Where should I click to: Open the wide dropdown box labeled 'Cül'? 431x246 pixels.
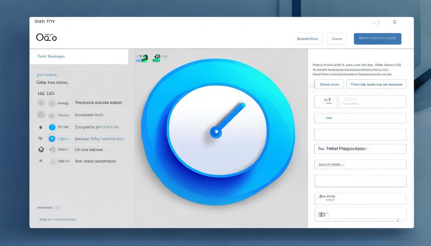click(360, 118)
